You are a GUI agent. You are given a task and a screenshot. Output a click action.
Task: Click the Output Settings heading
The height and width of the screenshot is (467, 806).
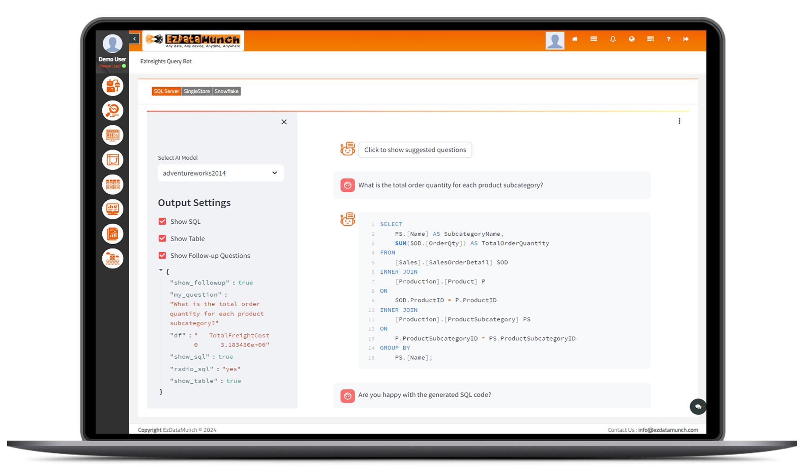(194, 203)
